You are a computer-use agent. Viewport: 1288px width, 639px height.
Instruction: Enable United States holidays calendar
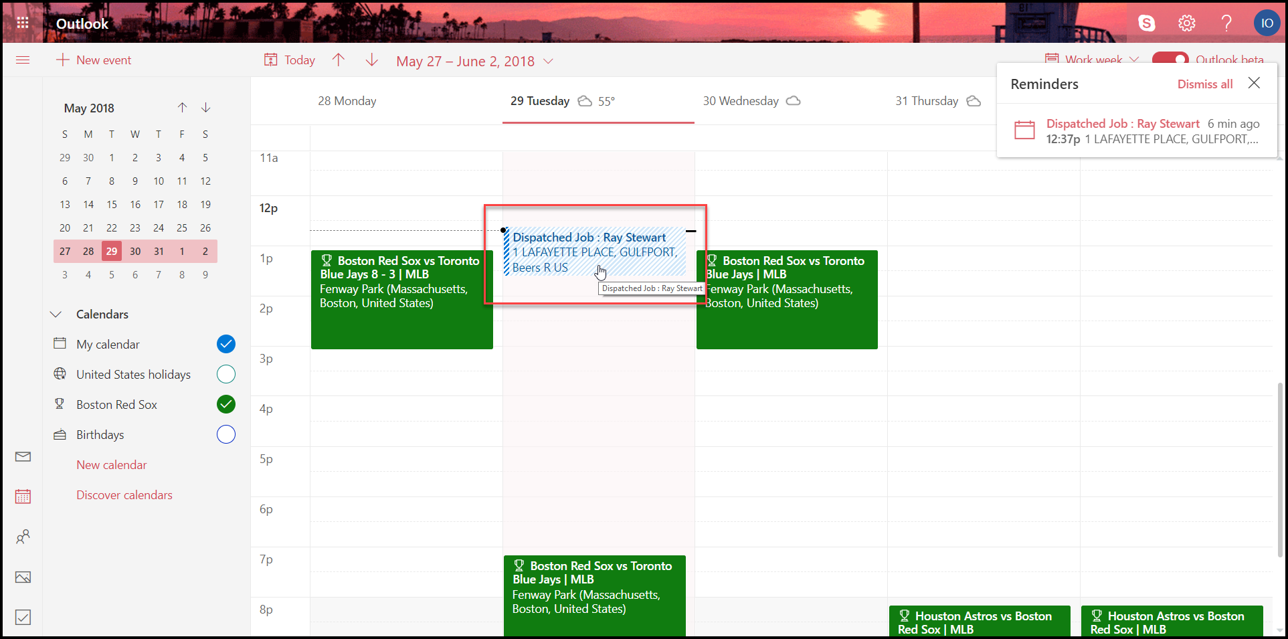click(x=226, y=374)
